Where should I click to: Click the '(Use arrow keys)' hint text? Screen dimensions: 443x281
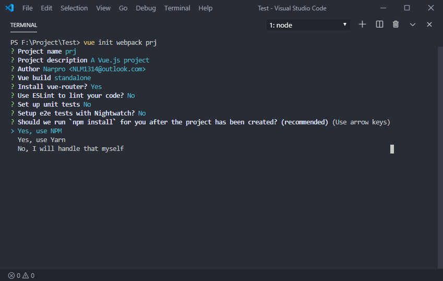361,122
